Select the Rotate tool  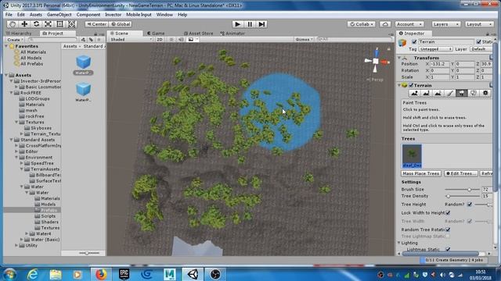point(36,24)
